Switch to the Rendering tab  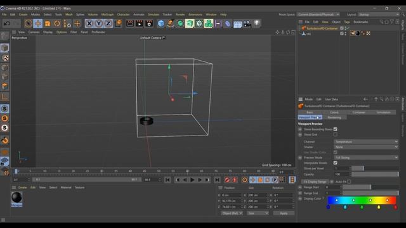click(334, 118)
